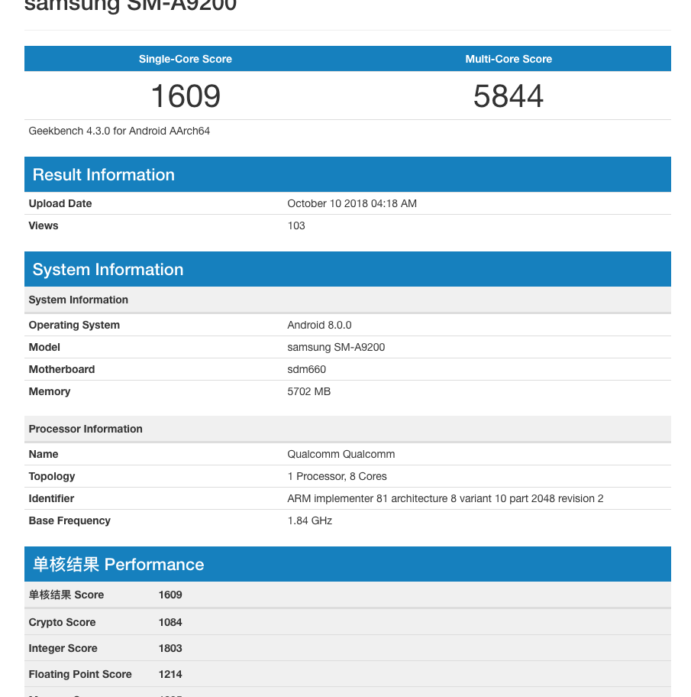Select the multi-core score value 5844
This screenshot has height=697, width=691.
509,96
